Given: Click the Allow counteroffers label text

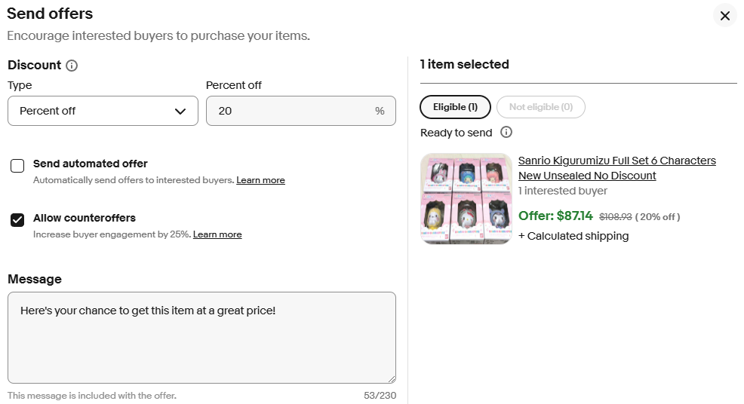Looking at the screenshot, I should click(x=85, y=218).
